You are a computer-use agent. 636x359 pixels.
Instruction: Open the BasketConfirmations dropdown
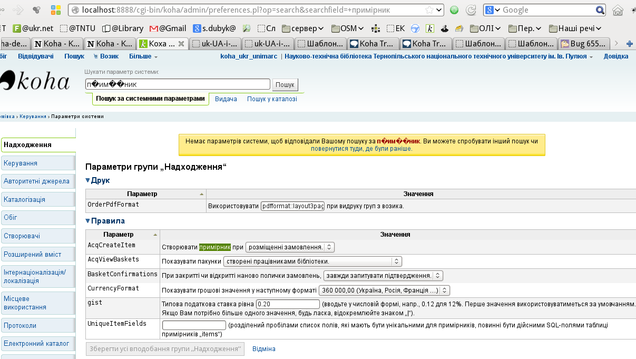[383, 275]
